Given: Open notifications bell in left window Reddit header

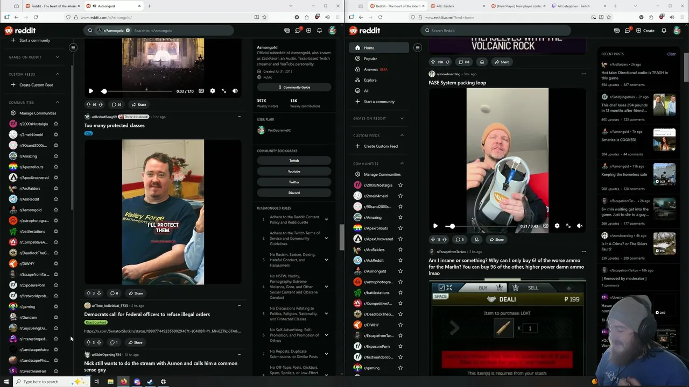Looking at the screenshot, I should click(319, 31).
